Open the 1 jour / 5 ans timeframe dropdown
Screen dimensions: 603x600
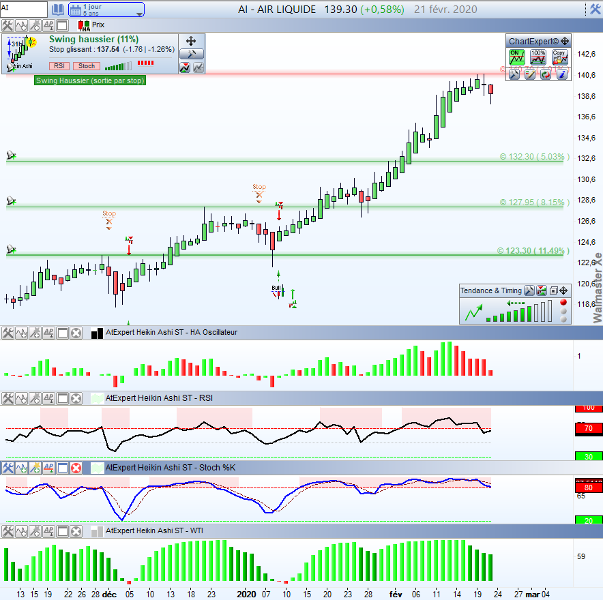tap(106, 10)
